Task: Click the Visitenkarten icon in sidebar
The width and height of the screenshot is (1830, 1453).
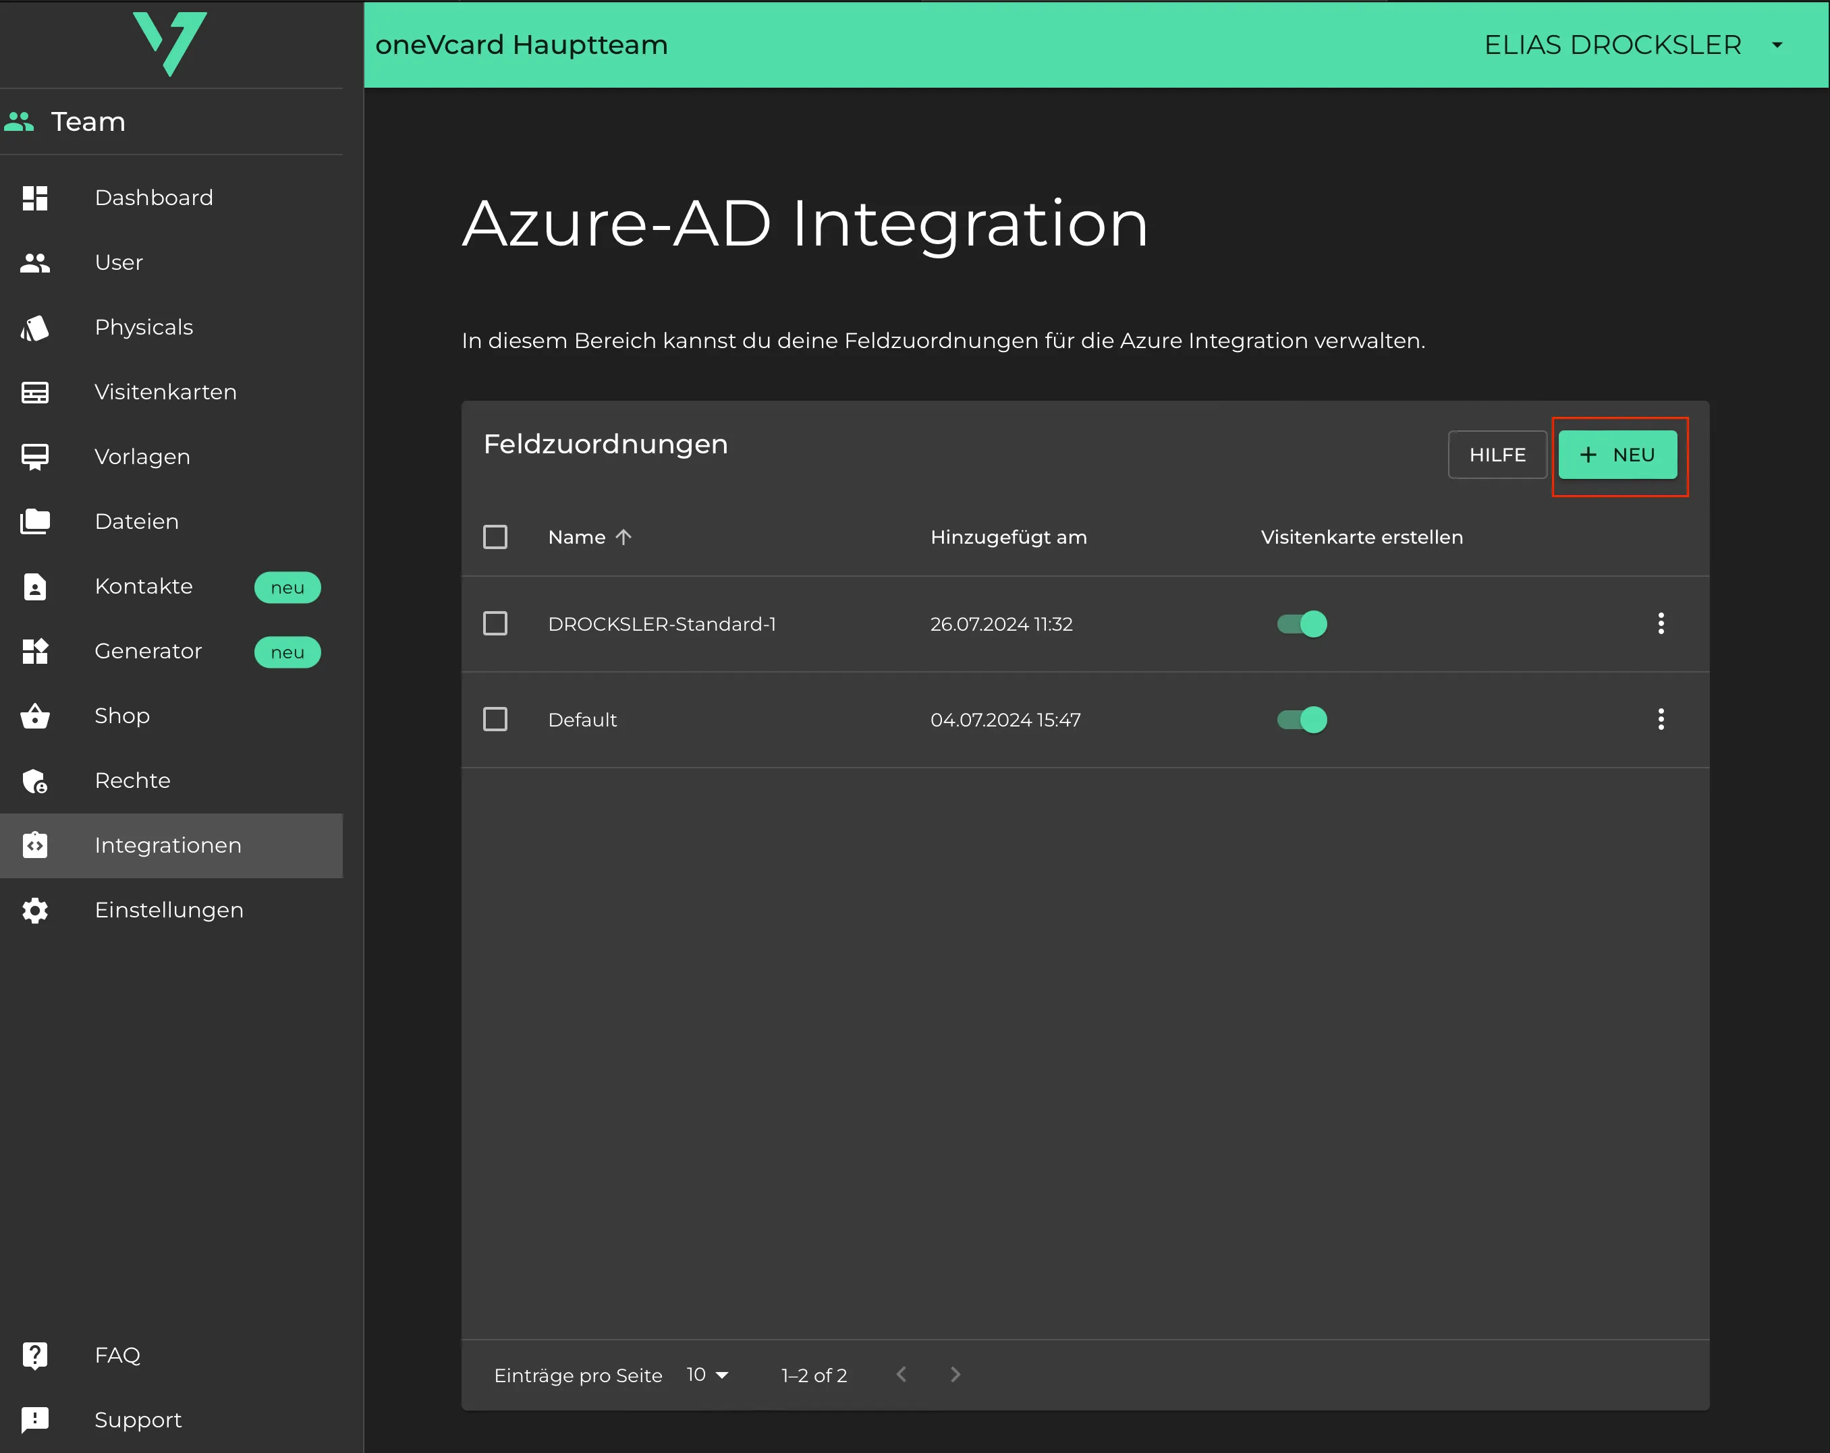Action: [37, 391]
